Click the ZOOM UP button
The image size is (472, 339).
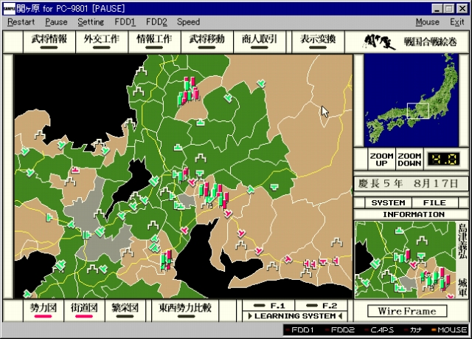(381, 159)
